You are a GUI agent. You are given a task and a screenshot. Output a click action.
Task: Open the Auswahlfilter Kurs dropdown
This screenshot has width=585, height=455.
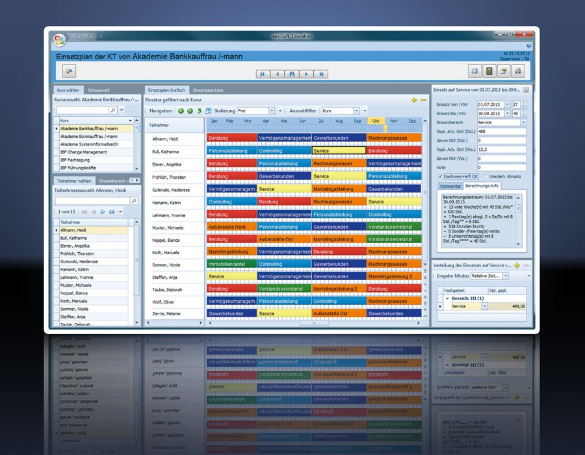coord(356,110)
